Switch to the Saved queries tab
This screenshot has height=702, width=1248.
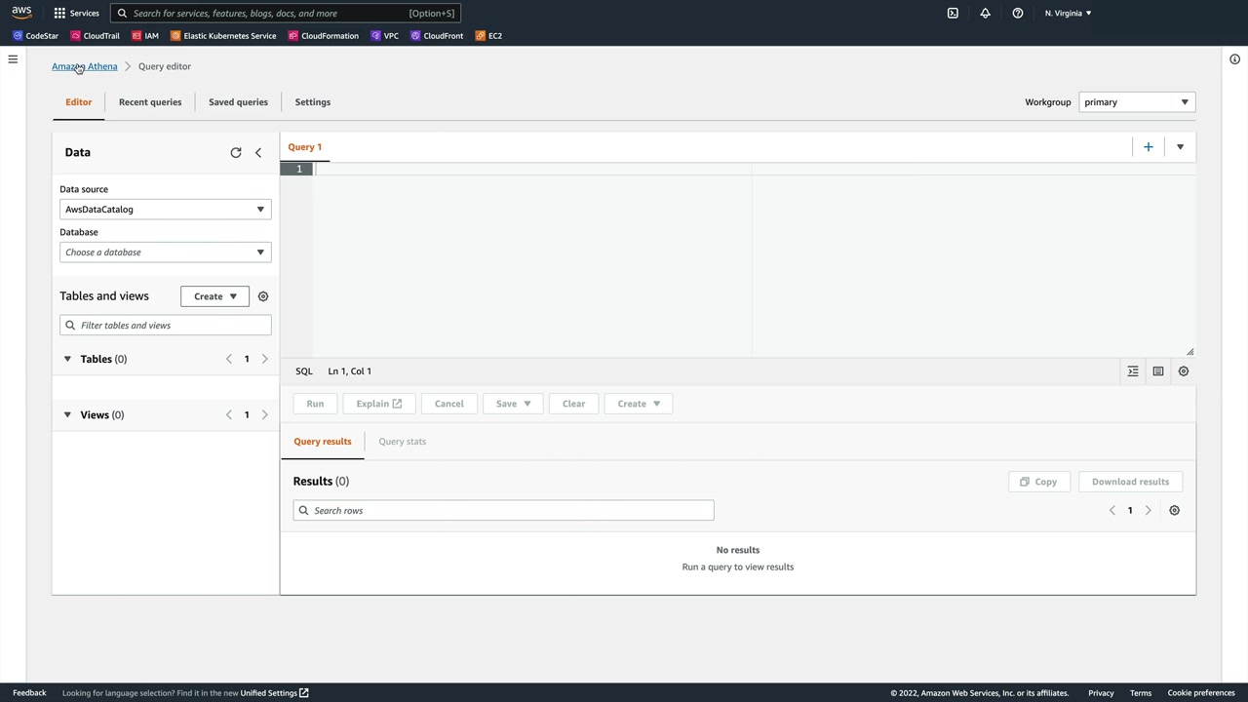238,102
